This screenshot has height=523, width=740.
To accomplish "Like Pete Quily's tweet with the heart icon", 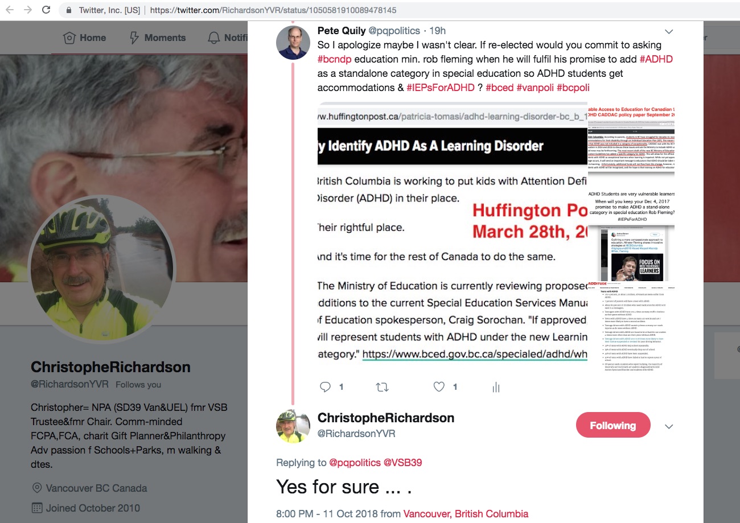I will (439, 387).
